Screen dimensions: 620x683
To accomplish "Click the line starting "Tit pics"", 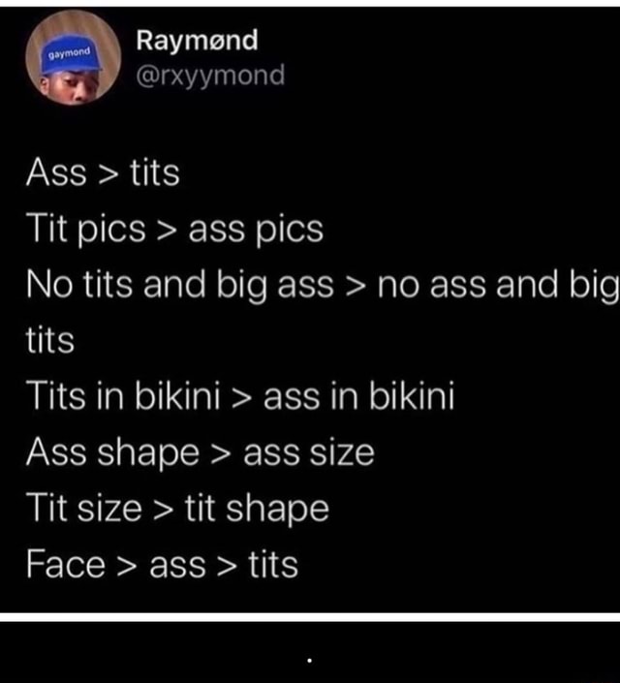I will [x=174, y=230].
